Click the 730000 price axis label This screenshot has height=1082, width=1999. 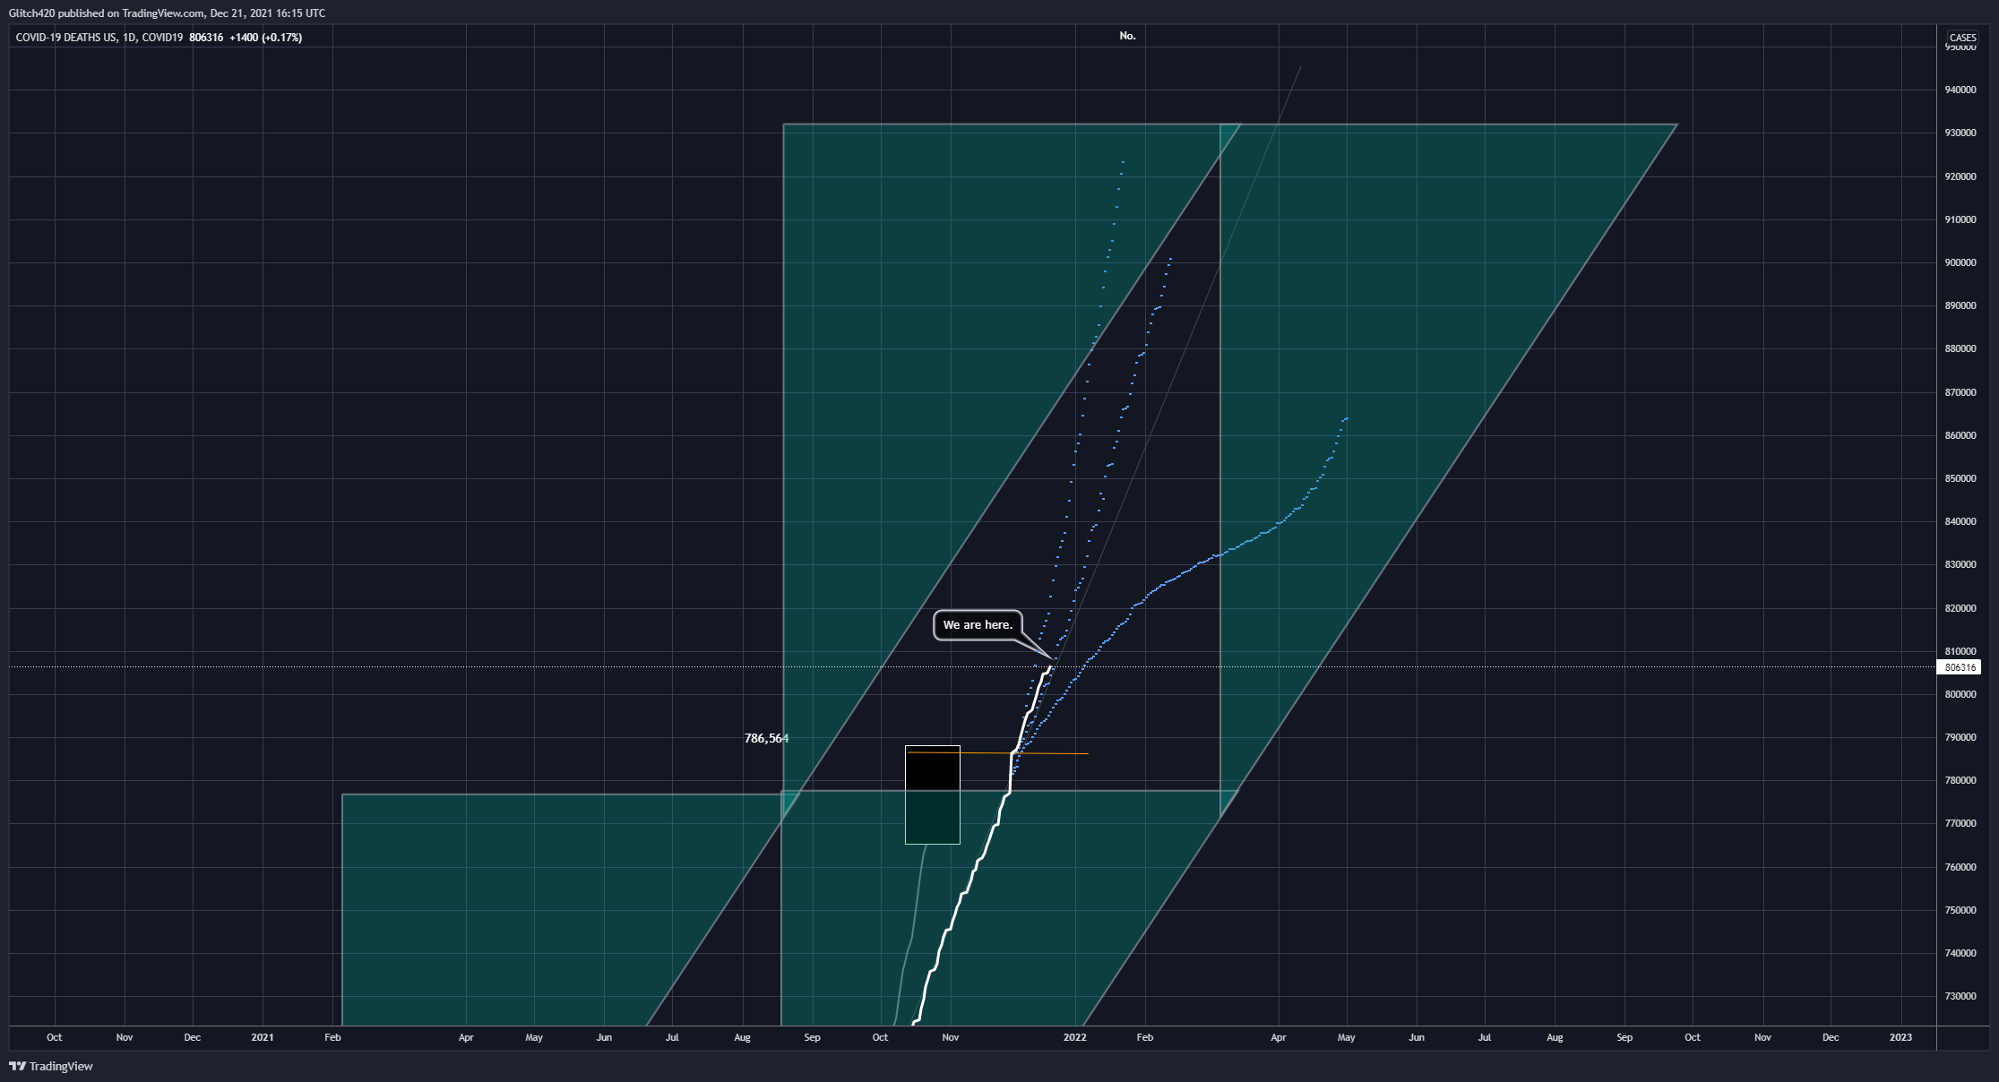point(1960,996)
